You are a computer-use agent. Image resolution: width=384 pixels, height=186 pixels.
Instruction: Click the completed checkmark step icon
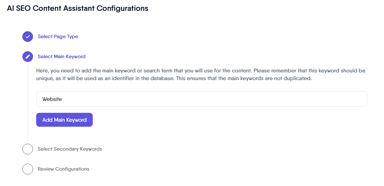28,37
